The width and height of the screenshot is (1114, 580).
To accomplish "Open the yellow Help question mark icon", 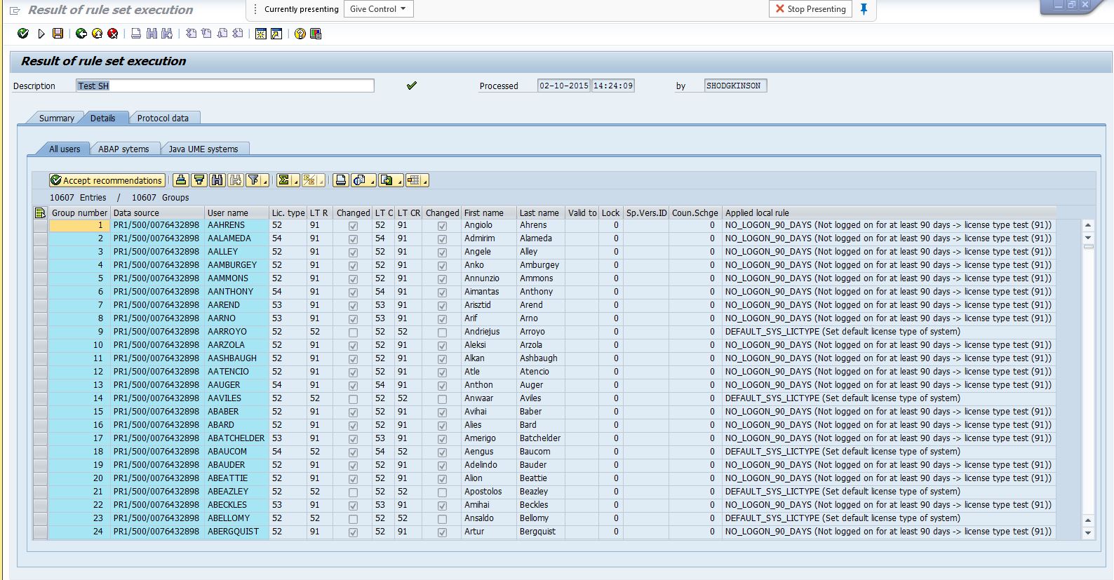I will tap(300, 34).
